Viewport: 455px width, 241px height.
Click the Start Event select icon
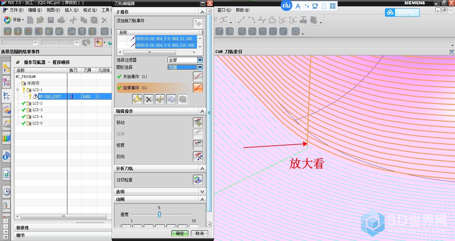pyautogui.click(x=198, y=77)
